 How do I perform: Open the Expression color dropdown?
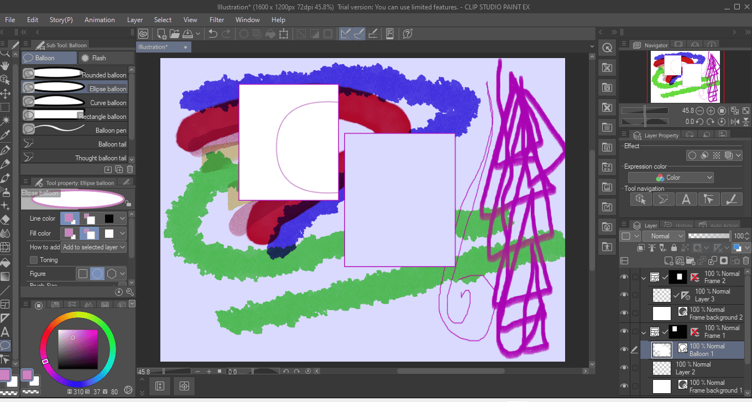click(670, 177)
